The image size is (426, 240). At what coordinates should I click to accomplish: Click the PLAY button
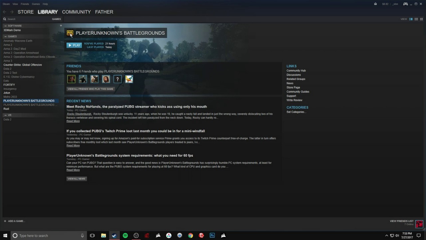click(74, 45)
